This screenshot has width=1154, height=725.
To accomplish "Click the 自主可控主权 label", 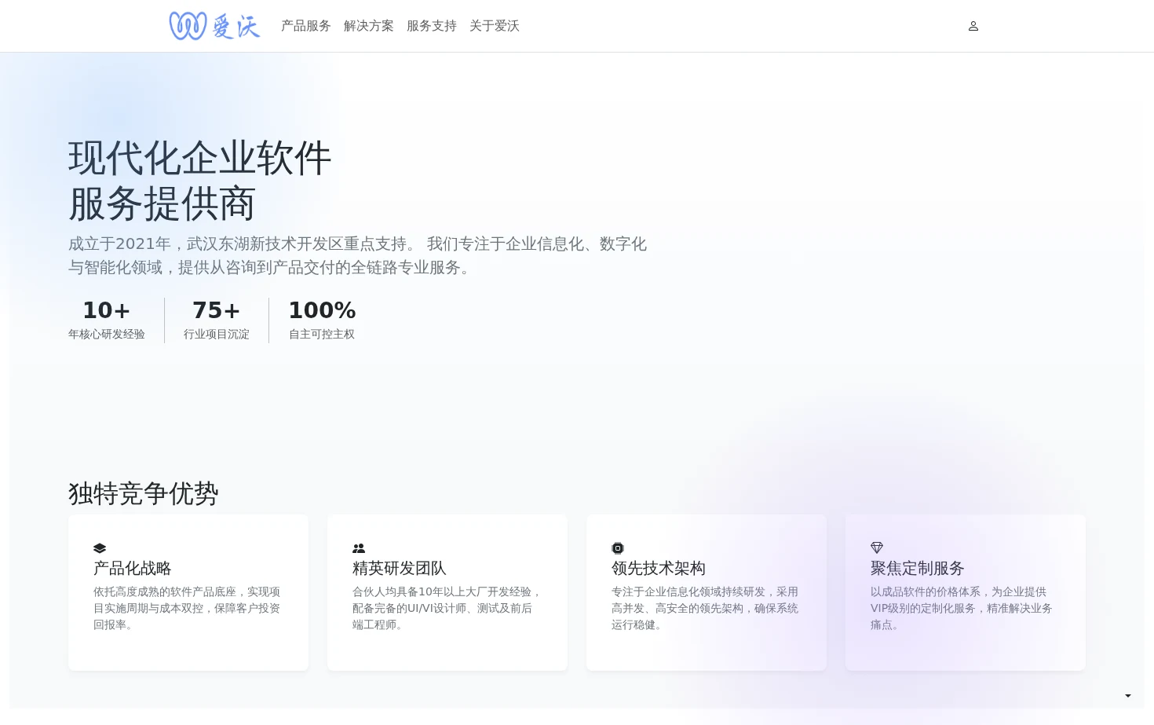I will [322, 335].
